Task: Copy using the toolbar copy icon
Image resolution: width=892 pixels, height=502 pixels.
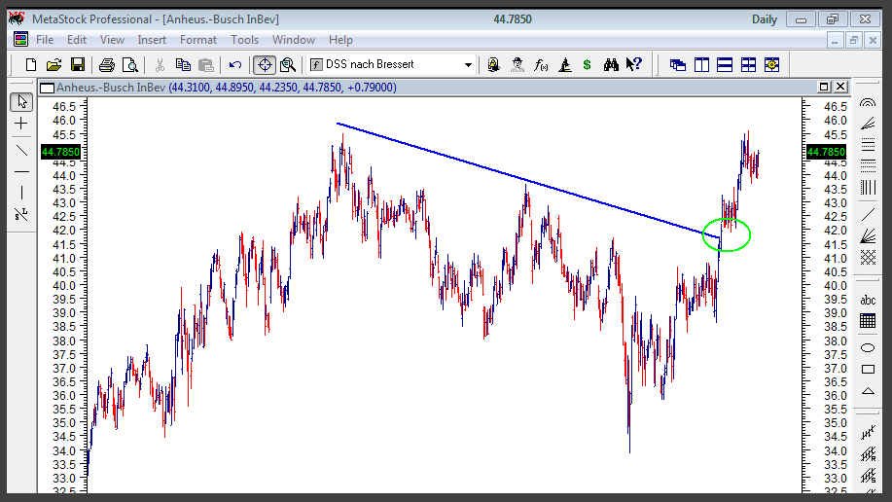Action: (183, 65)
